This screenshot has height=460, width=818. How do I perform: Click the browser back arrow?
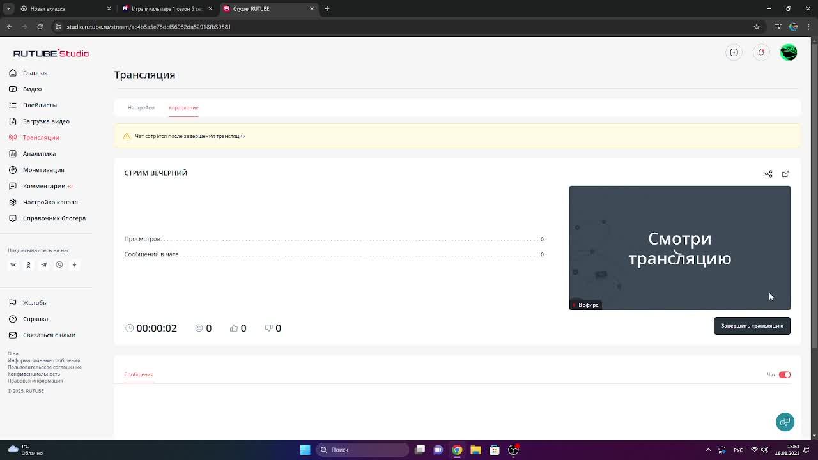click(x=9, y=27)
